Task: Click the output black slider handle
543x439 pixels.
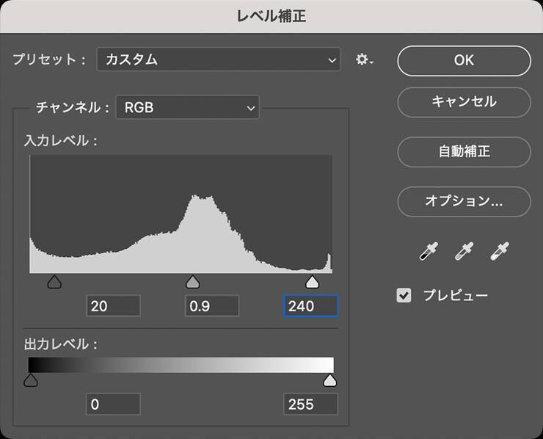Action: point(31,380)
